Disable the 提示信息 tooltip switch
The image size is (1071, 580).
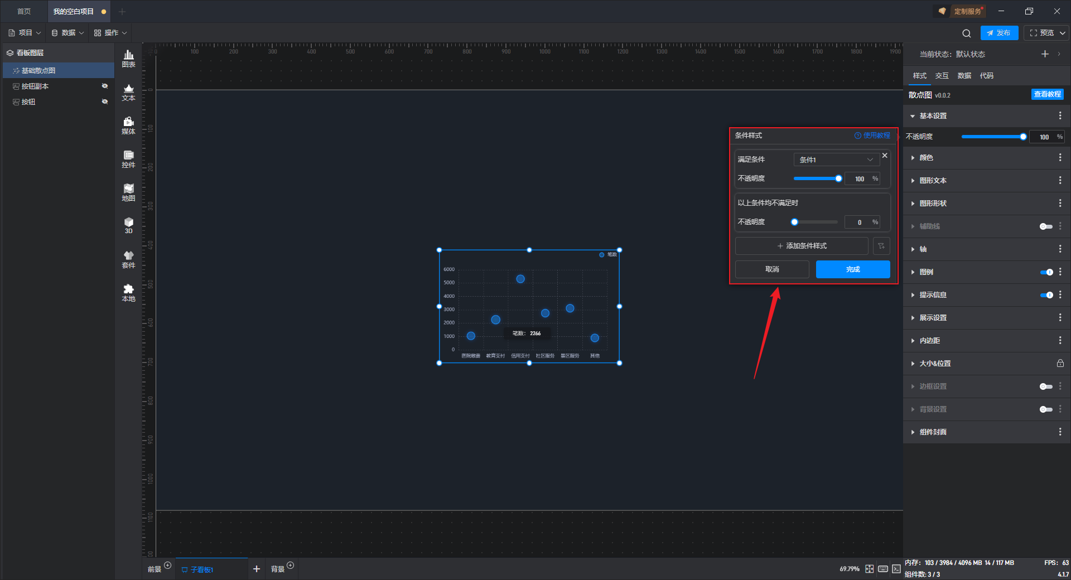pos(1046,295)
